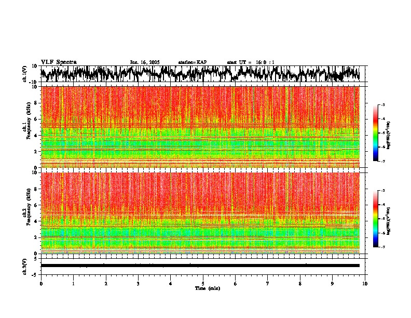Click time-axis tick label "10" at the right end
The image size is (411, 318).
click(365, 284)
